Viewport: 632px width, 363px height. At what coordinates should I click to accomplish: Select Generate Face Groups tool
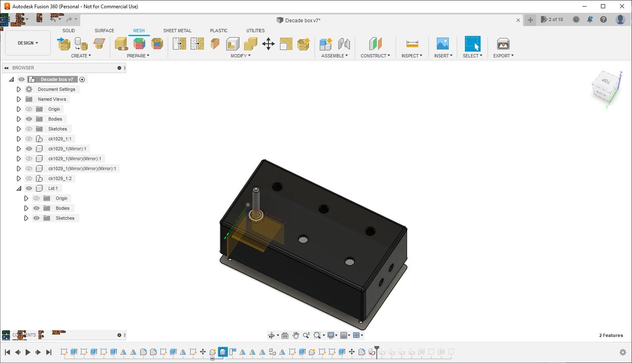click(x=139, y=44)
